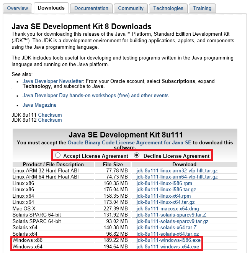Download jdk-8u111-linux-arm64-vfp-hflt.tar.gz
Image resolution: width=250 pixels, height=253 pixels.
tap(177, 177)
